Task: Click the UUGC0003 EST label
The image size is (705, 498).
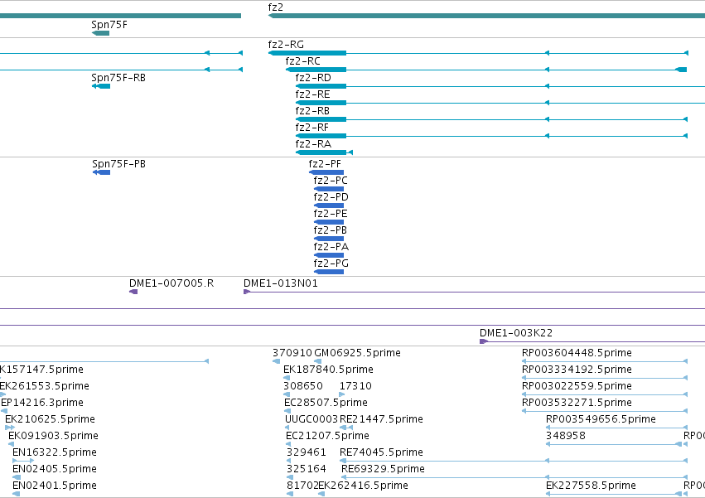Action: click(x=311, y=419)
